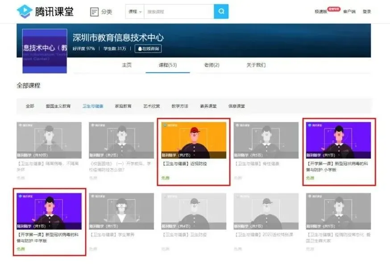Click the 腾讯课堂 brand text
390x267 pixels.
click(x=54, y=12)
